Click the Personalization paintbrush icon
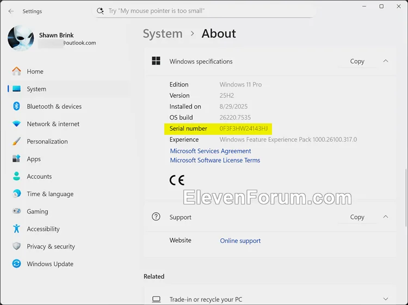Screen dimensions: 408x305 tap(16, 141)
